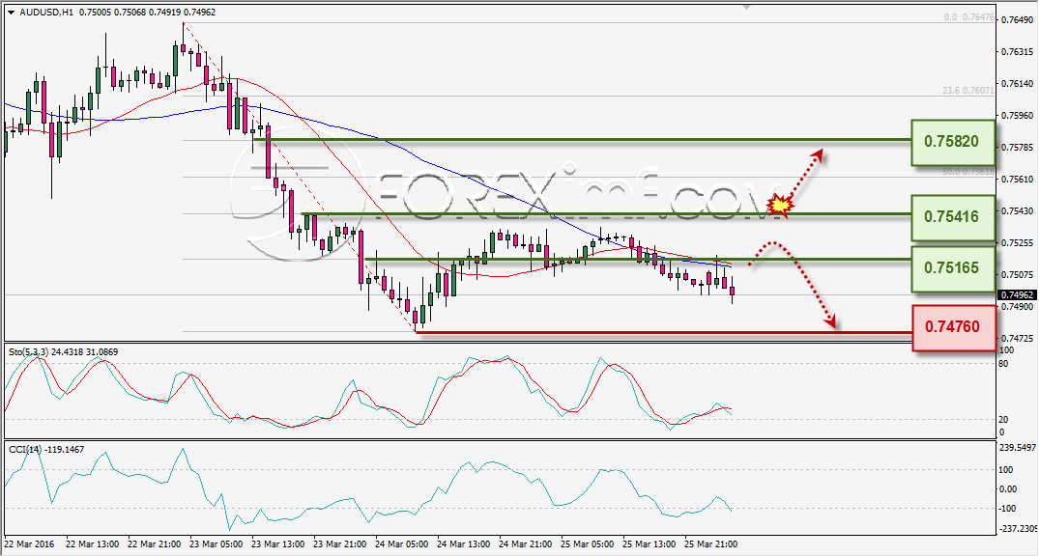Click price axis value 0.76490
The height and width of the screenshot is (557, 1039).
pyautogui.click(x=1017, y=20)
